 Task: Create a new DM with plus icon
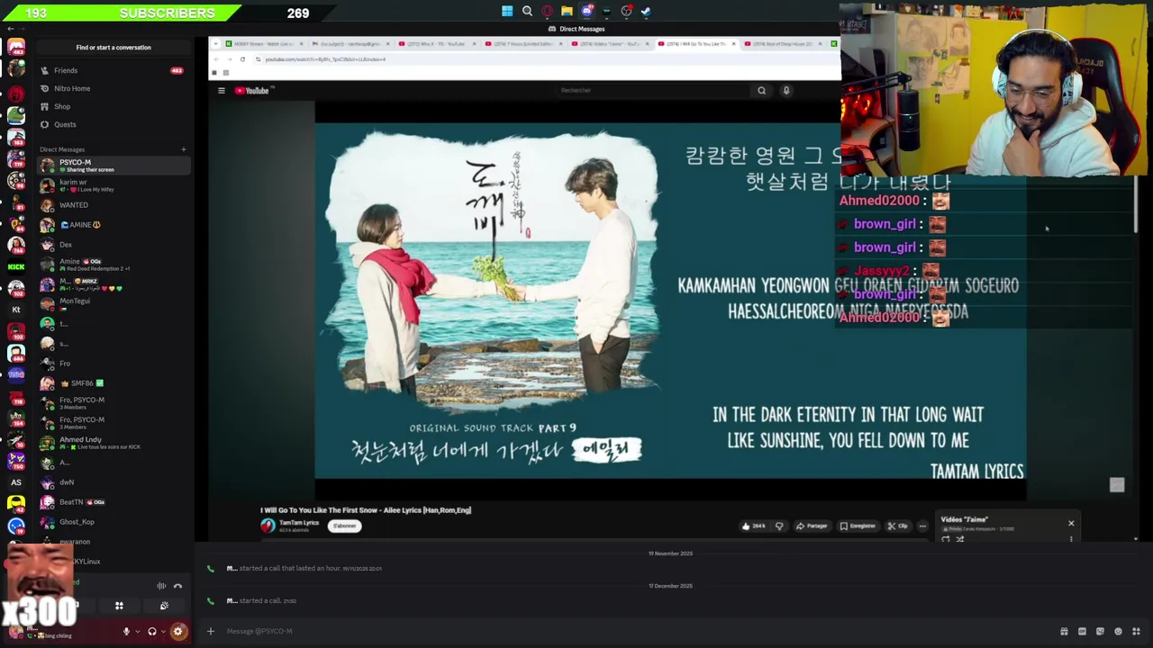tap(184, 149)
